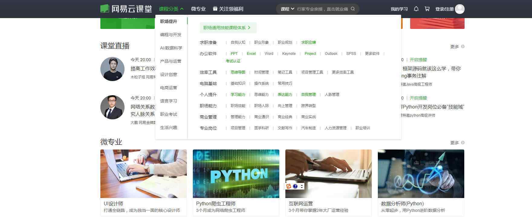Open the 课程 search type dropdown

(287, 9)
